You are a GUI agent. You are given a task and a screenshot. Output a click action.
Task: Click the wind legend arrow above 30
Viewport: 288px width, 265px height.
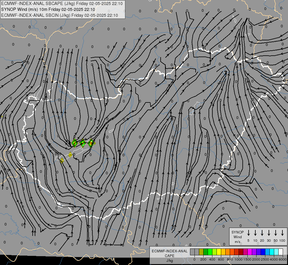coord(269,233)
